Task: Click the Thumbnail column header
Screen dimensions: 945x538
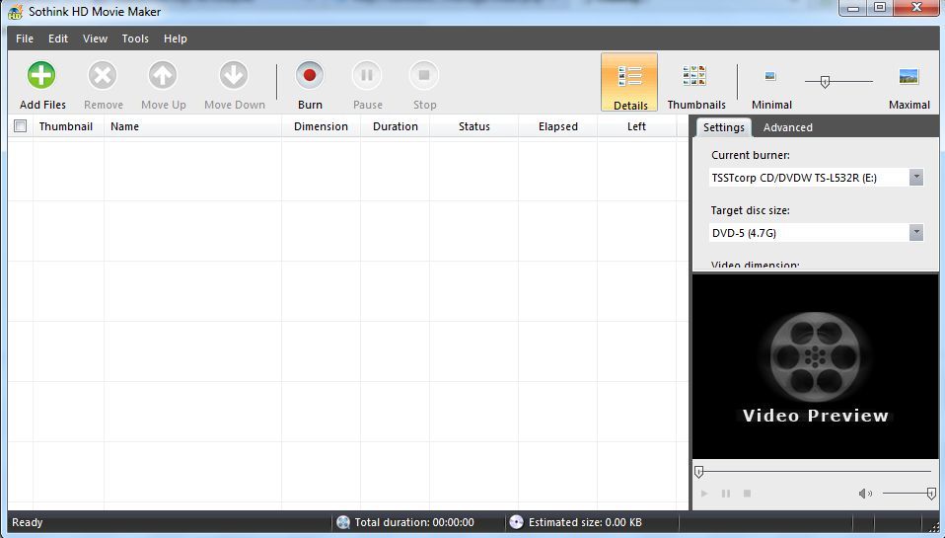Action: click(68, 126)
